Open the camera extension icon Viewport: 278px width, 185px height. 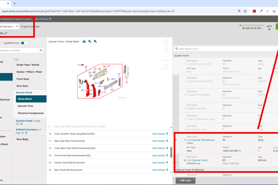click(274, 11)
